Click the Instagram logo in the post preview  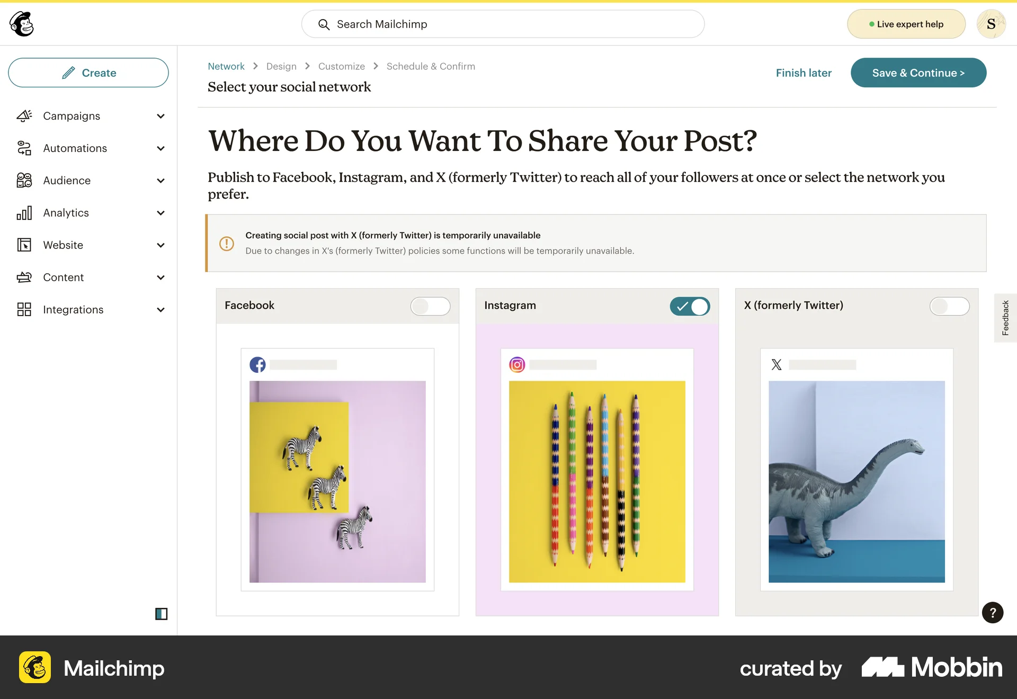518,364
